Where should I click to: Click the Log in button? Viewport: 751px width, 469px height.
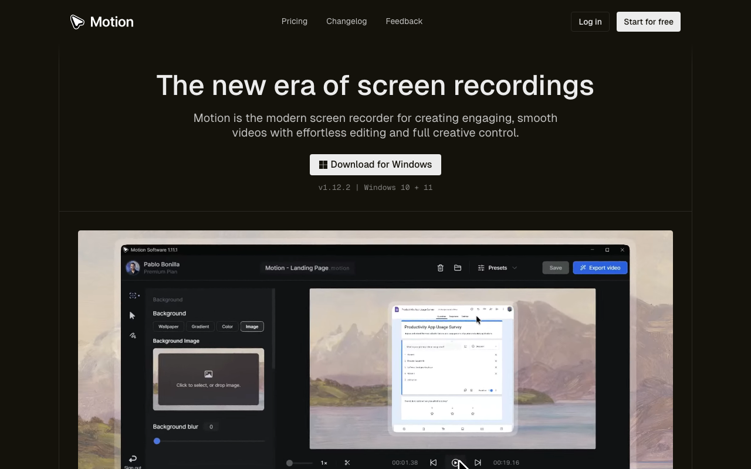(590, 22)
